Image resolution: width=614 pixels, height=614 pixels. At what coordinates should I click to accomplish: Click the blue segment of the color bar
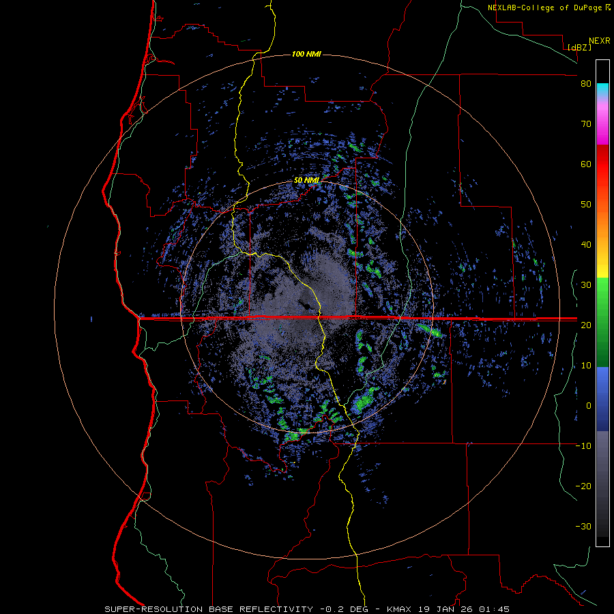(x=602, y=399)
